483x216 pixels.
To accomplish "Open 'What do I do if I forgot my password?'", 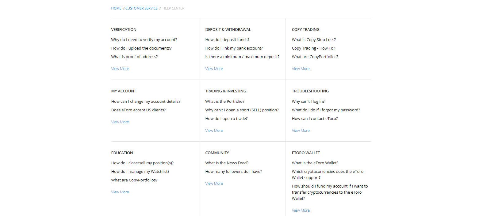I will 326,110.
